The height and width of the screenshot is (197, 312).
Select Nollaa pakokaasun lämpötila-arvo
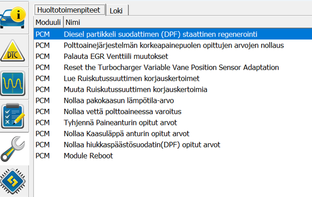tap(119, 100)
